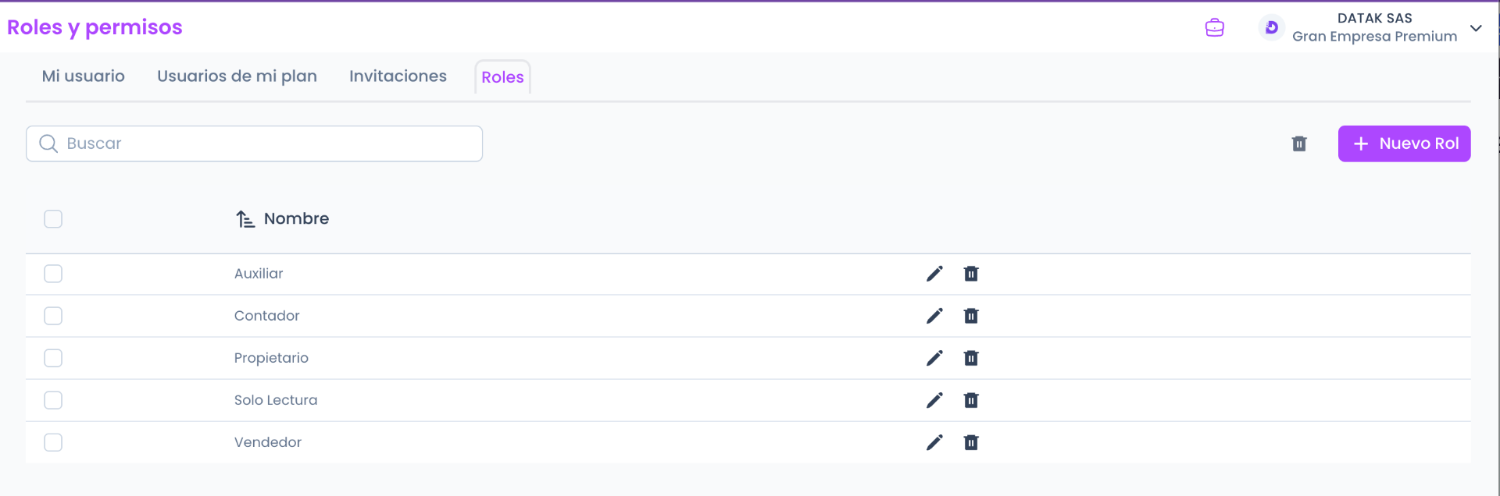This screenshot has height=496, width=1500.
Task: Expand the DATAK SAS account dropdown
Action: click(x=1476, y=28)
